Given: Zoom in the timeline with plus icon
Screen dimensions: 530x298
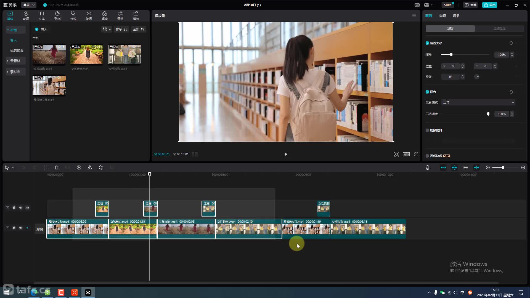Looking at the screenshot, I should tap(523, 167).
